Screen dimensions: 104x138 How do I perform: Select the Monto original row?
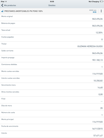[x=52, y=18]
